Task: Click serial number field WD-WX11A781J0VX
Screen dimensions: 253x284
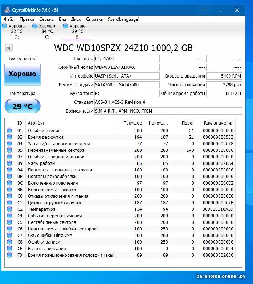Action: click(127, 67)
